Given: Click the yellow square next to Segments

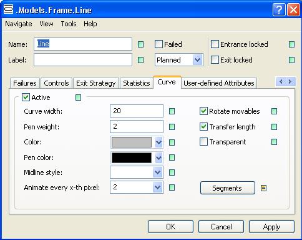Looking at the screenshot, I should pyautogui.click(x=263, y=188).
